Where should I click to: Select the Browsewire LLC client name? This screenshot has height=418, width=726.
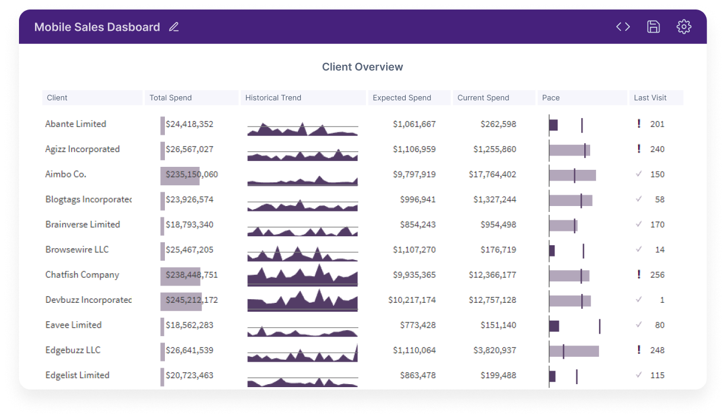(77, 249)
